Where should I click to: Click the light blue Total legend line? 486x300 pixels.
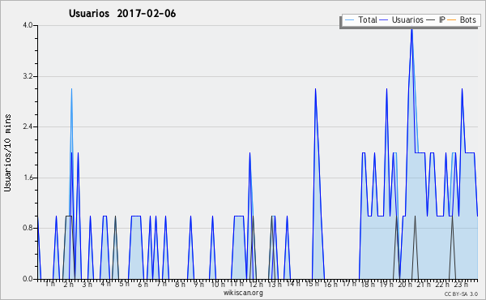[x=349, y=20]
